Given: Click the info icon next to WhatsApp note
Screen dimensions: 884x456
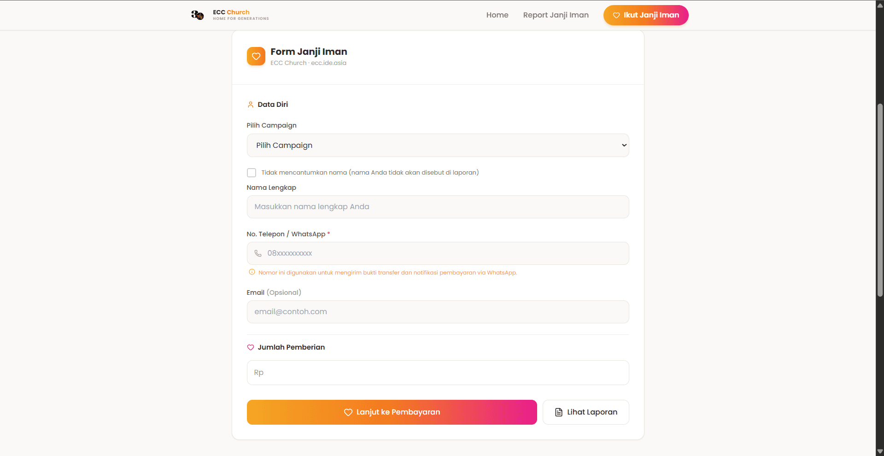Looking at the screenshot, I should [x=252, y=272].
